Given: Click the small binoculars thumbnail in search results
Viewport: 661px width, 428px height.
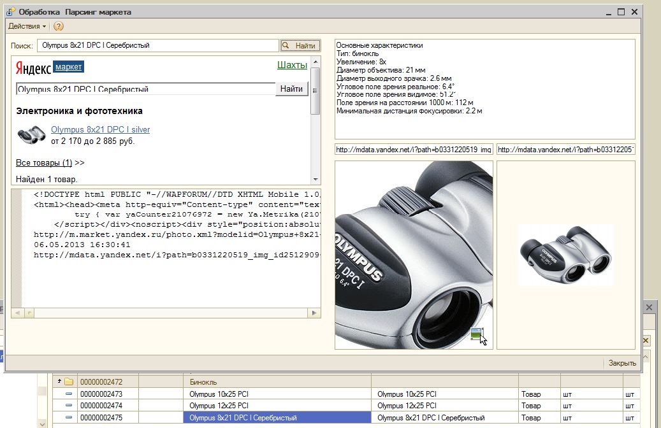Looking at the screenshot, I should [31, 134].
